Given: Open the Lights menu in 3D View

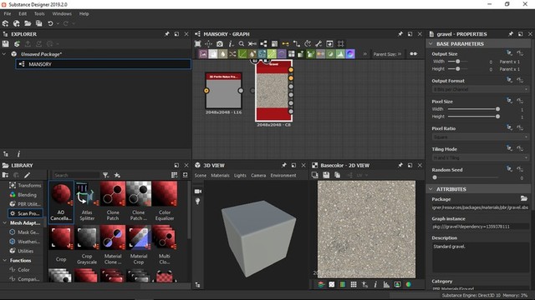Looking at the screenshot, I should [240, 176].
